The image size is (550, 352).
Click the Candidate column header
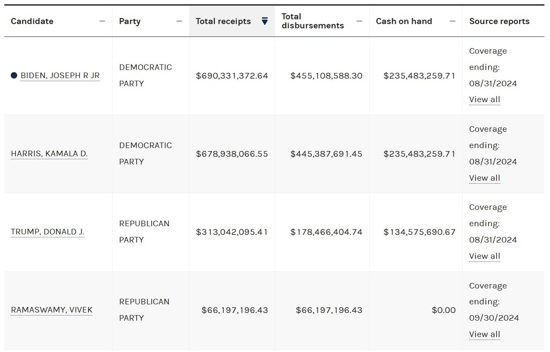tap(32, 21)
